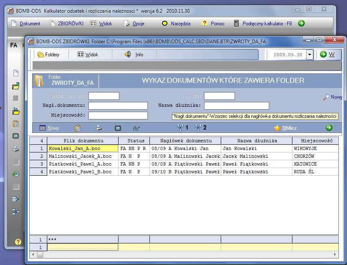Click green arrow icon in main window toolbar
The width and height of the screenshot is (347, 265).
click(301, 23)
